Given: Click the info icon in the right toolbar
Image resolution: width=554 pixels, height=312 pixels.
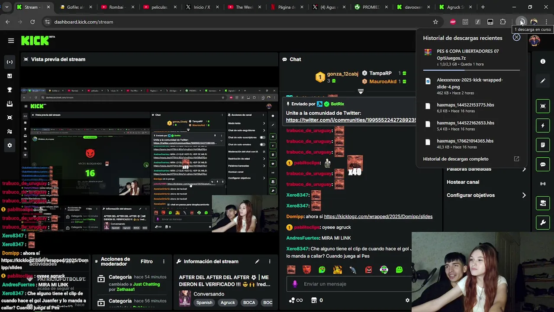Looking at the screenshot, I should coord(543,62).
